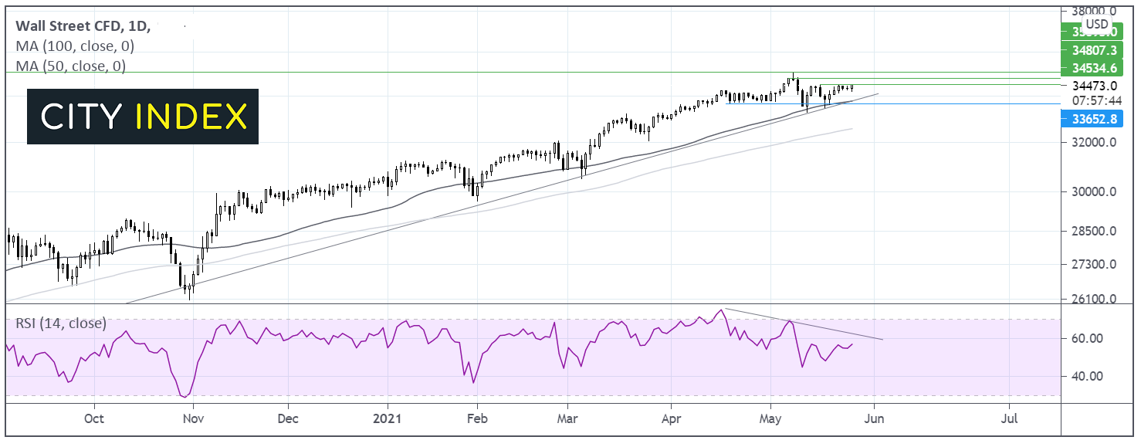The height and width of the screenshot is (447, 1141).
Task: Click the Jun label on time axis
Action: [874, 420]
